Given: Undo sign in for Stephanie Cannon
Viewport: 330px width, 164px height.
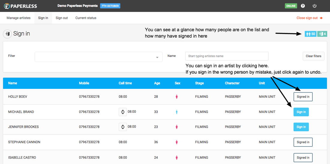Looking at the screenshot, I should pos(303,142).
